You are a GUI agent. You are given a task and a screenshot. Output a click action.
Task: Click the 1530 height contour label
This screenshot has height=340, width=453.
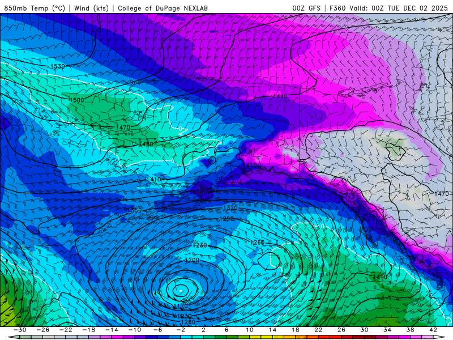point(58,66)
